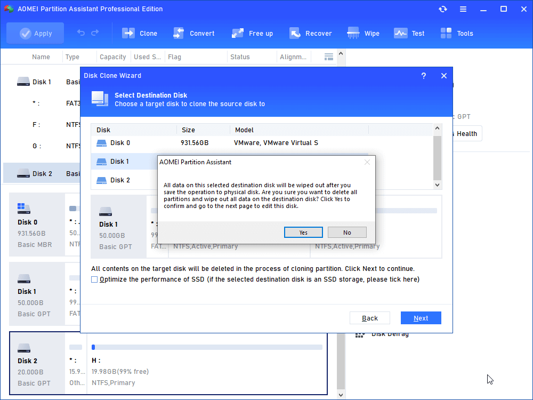This screenshot has width=533, height=400.
Task: Select the H: 19.98GB partition block
Action: [x=207, y=363]
